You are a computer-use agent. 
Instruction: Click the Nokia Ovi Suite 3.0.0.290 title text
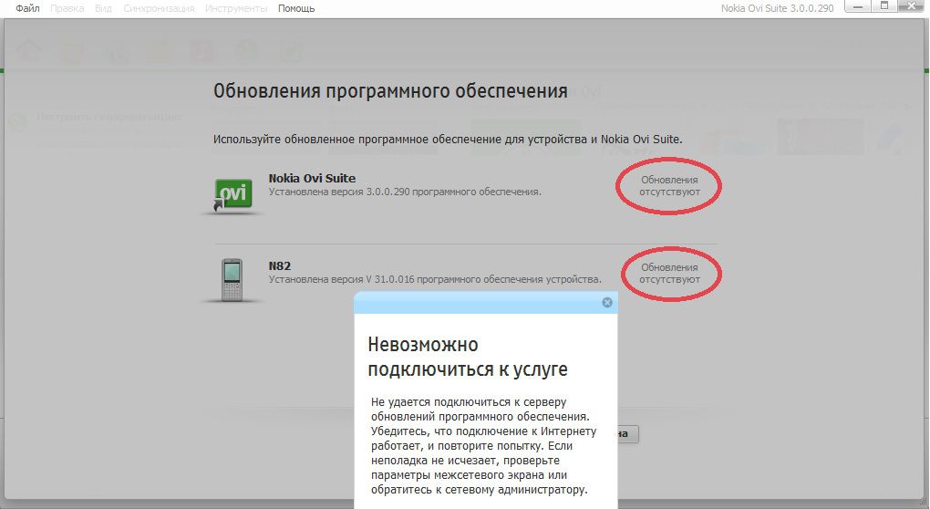click(x=777, y=8)
